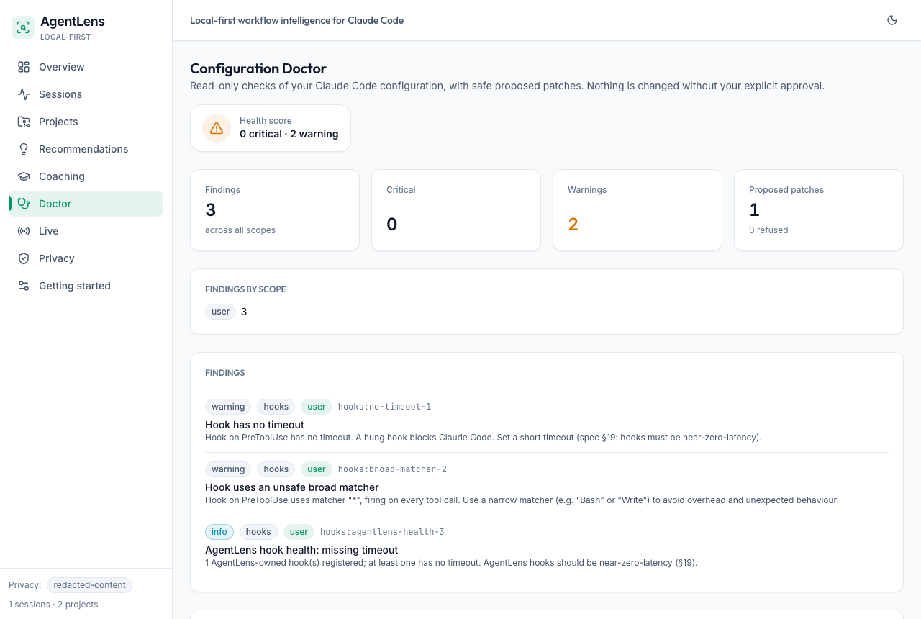Go to Sessions in sidebar
This screenshot has width=921, height=619.
pyautogui.click(x=86, y=94)
